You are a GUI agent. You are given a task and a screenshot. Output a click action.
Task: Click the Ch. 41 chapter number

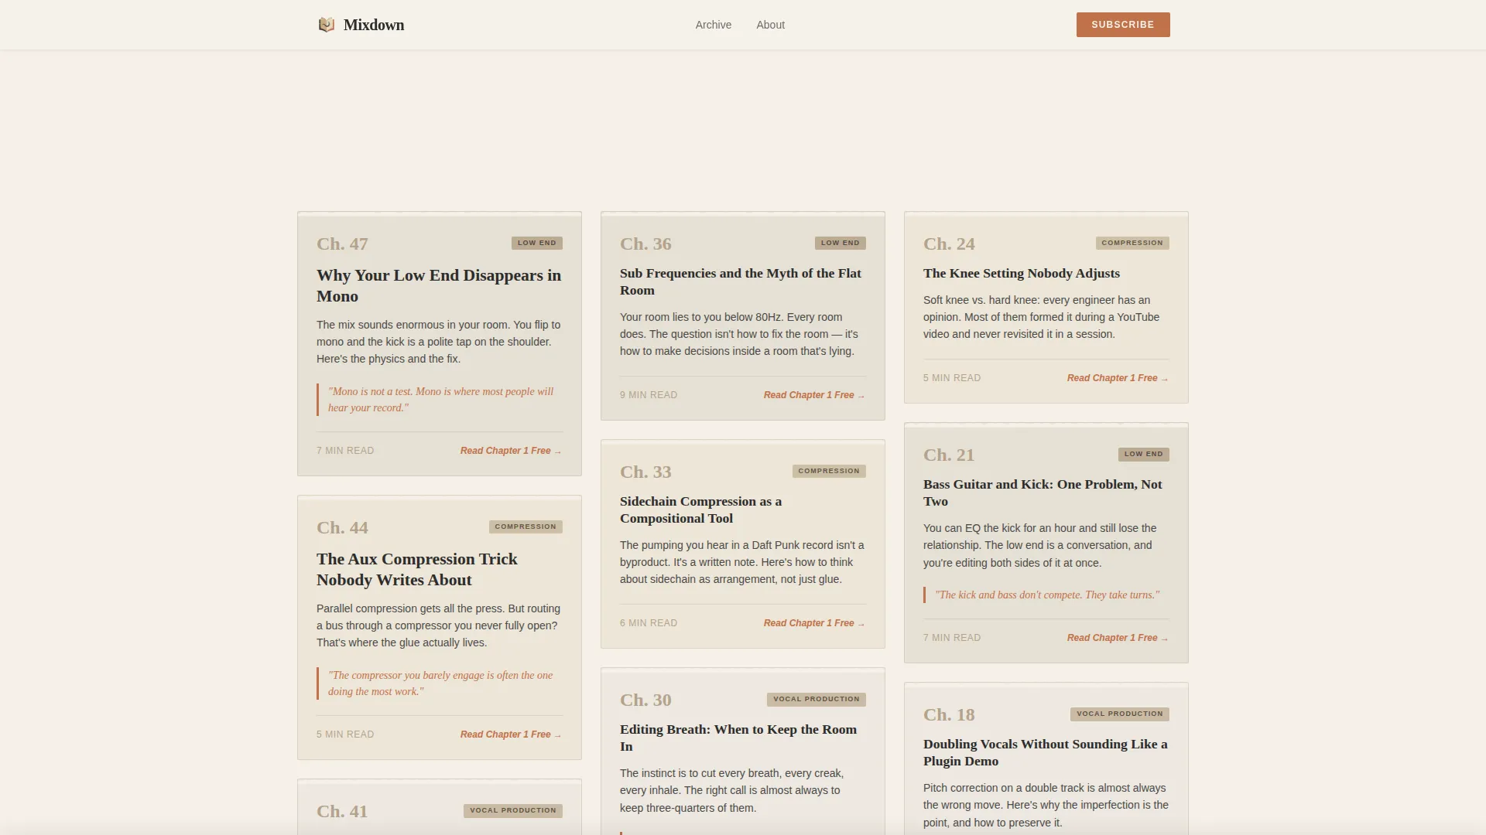tap(342, 811)
